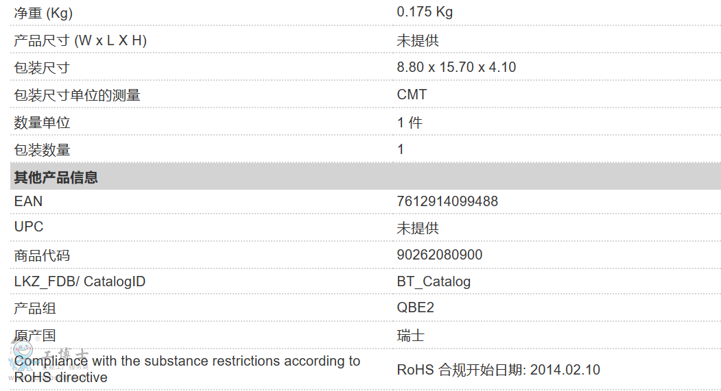The image size is (721, 391).
Task: Select the 净重 (Kg) row label
Action: [43, 13]
